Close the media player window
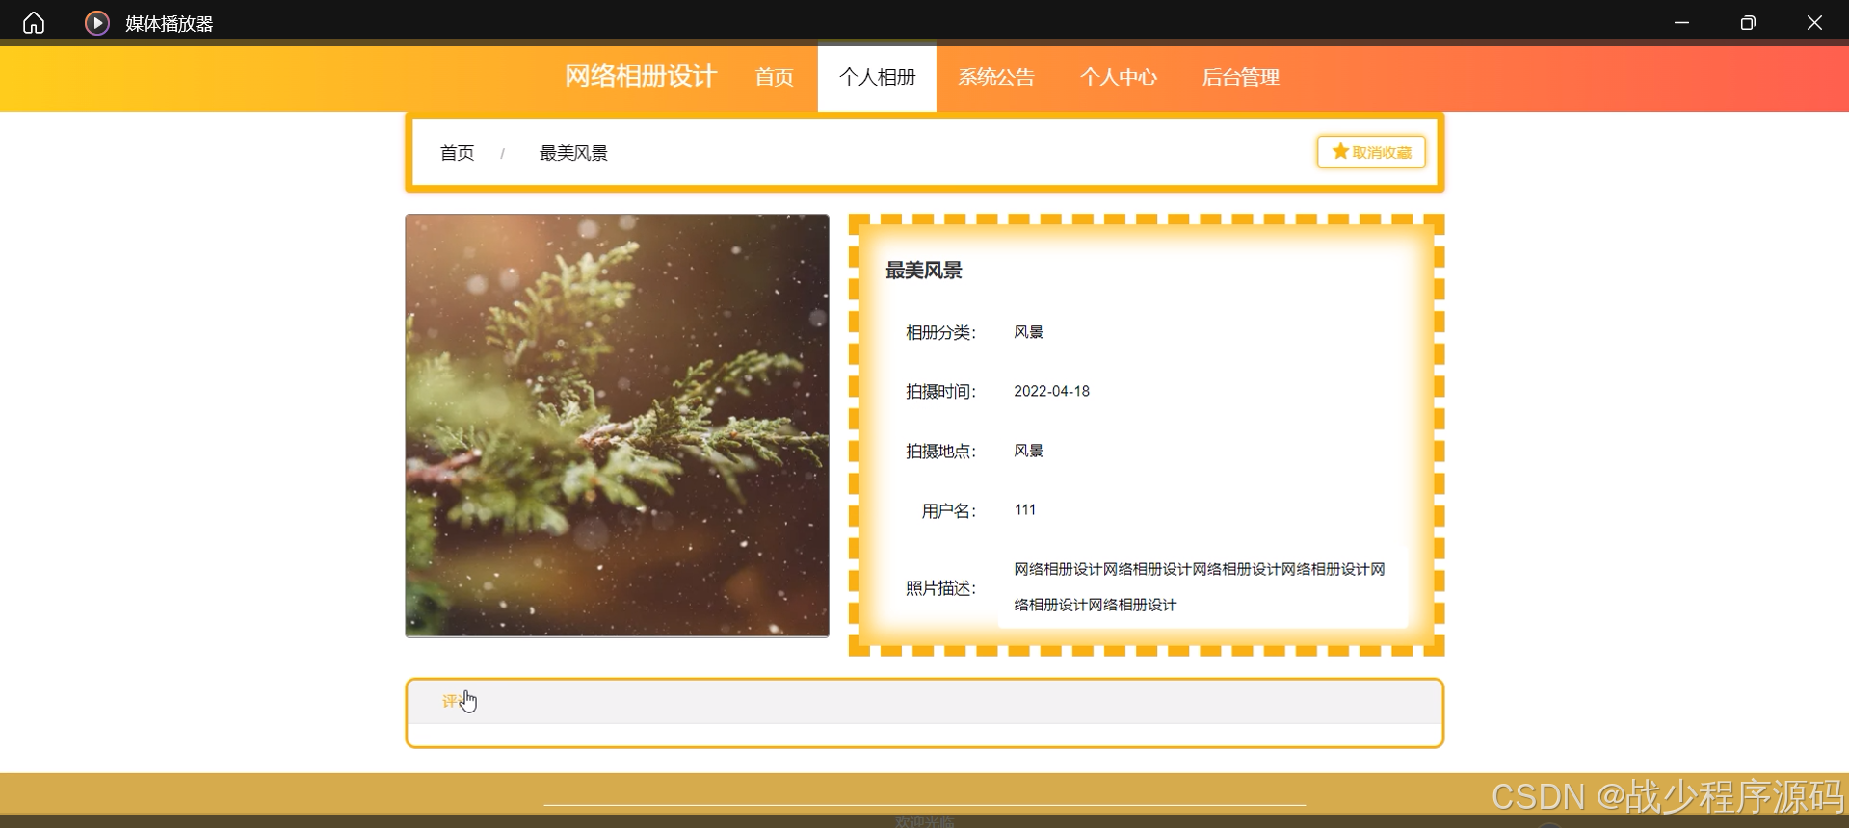The image size is (1849, 828). (x=1814, y=22)
